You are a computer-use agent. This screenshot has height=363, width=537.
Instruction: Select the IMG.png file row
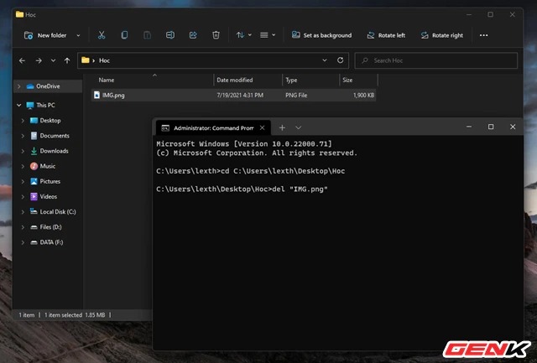(x=151, y=96)
